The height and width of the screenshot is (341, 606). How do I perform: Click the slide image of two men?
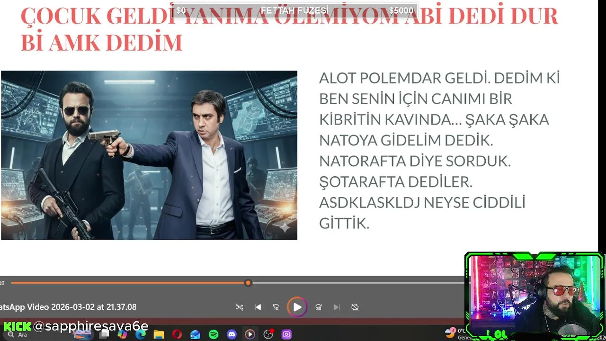click(x=149, y=155)
